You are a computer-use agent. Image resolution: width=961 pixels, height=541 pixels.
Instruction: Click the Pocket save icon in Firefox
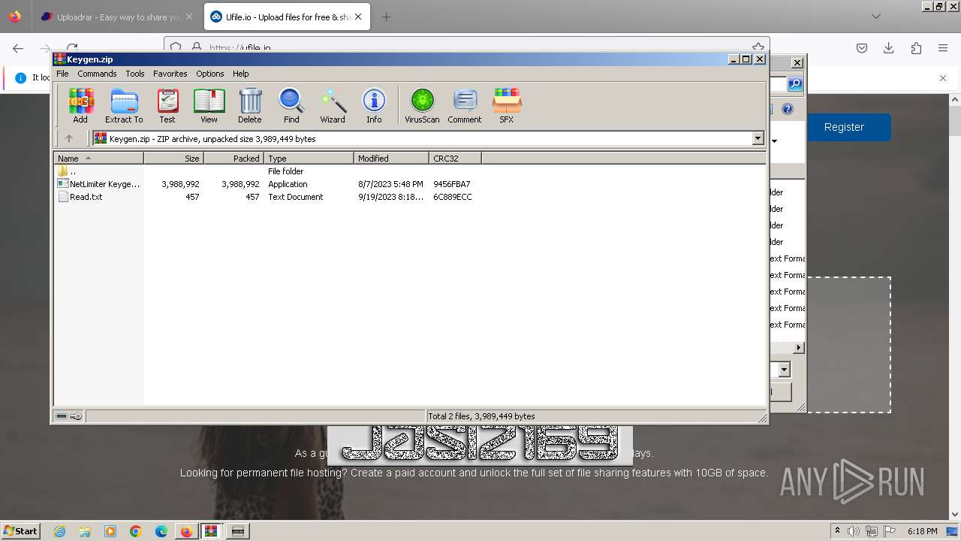[x=862, y=48]
